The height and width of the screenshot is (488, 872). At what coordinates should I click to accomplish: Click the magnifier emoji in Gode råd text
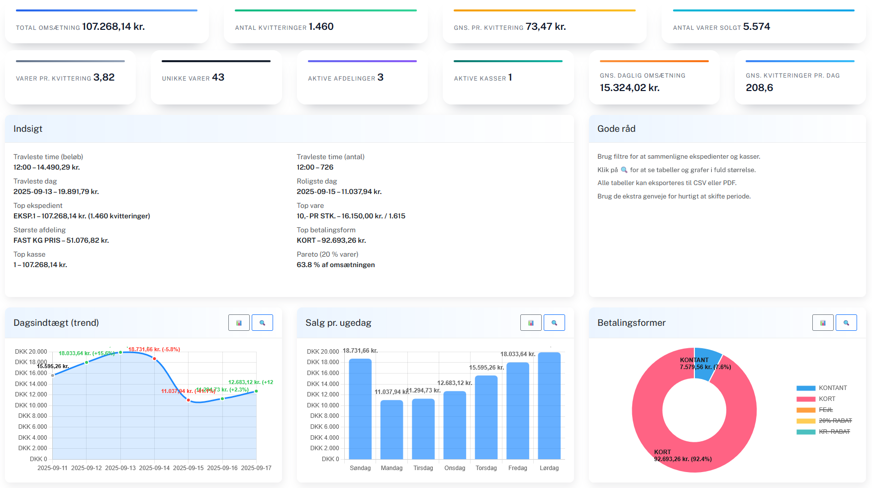[624, 170]
